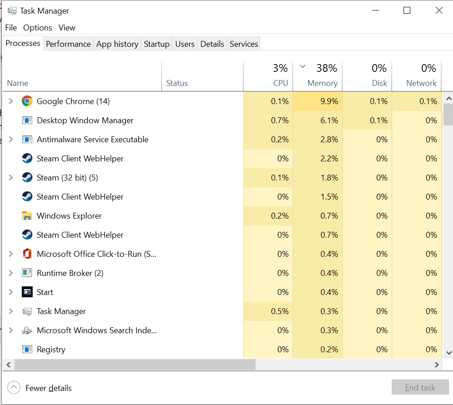Expand the Steam (32 bit) (5) group
This screenshot has height=405, width=453.
pyautogui.click(x=11, y=178)
